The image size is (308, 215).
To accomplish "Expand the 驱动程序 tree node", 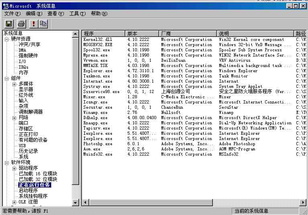I will pyautogui.click(x=14, y=168).
